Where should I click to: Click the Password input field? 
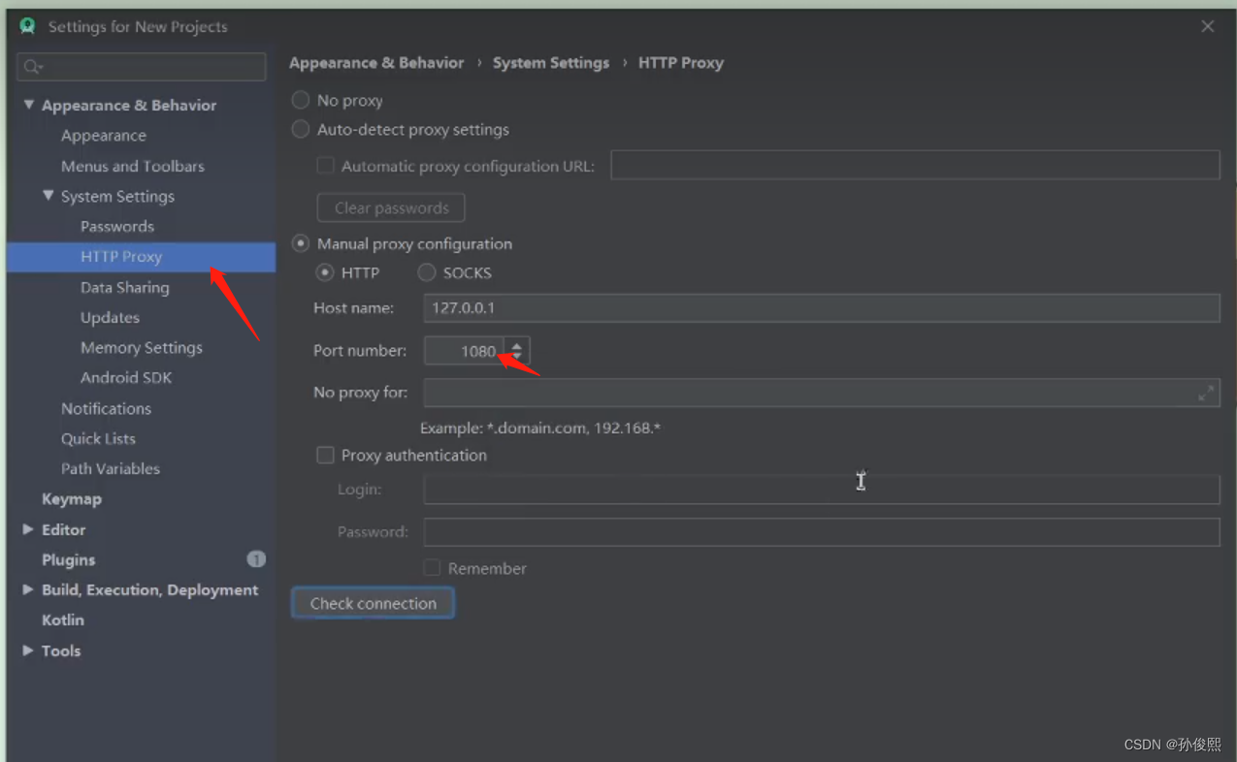pos(822,532)
